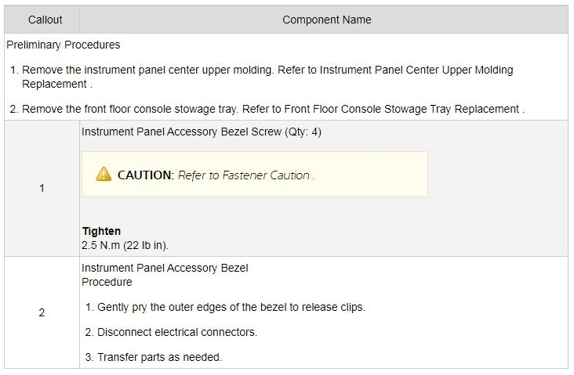574x375 pixels.
Task: Click the bold CAUTION label
Action: (145, 175)
